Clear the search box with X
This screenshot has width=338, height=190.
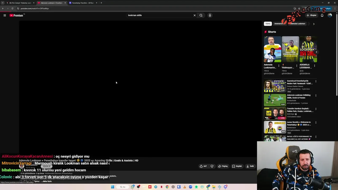[x=195, y=15]
